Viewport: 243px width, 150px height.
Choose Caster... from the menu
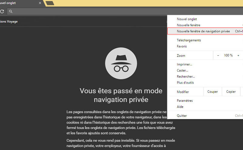click(x=183, y=70)
